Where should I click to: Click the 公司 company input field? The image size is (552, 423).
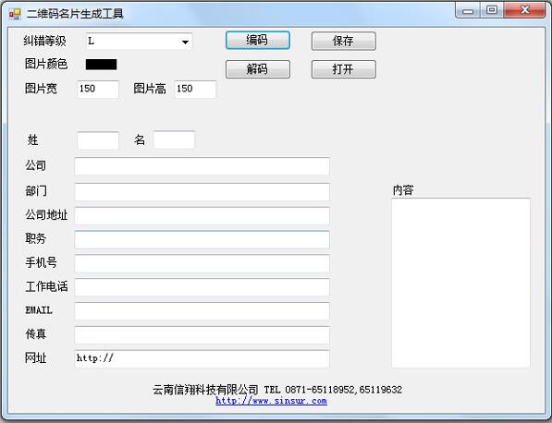(202, 166)
